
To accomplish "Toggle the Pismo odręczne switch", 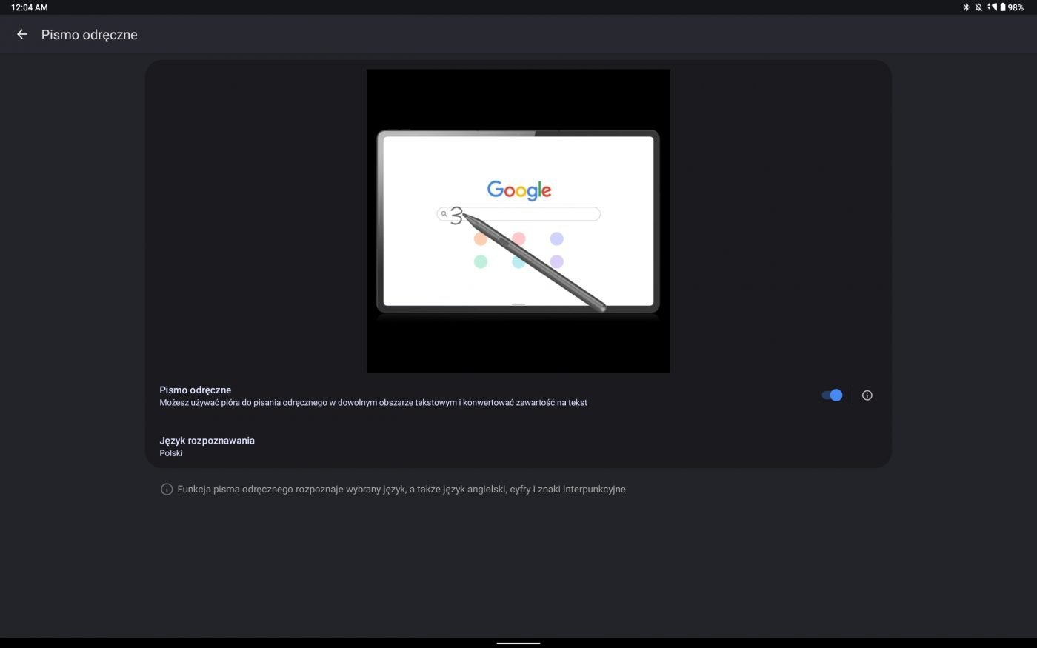I will point(832,395).
